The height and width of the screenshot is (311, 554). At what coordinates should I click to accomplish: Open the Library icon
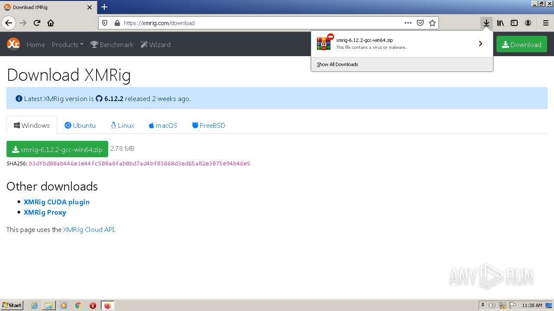pyautogui.click(x=500, y=23)
